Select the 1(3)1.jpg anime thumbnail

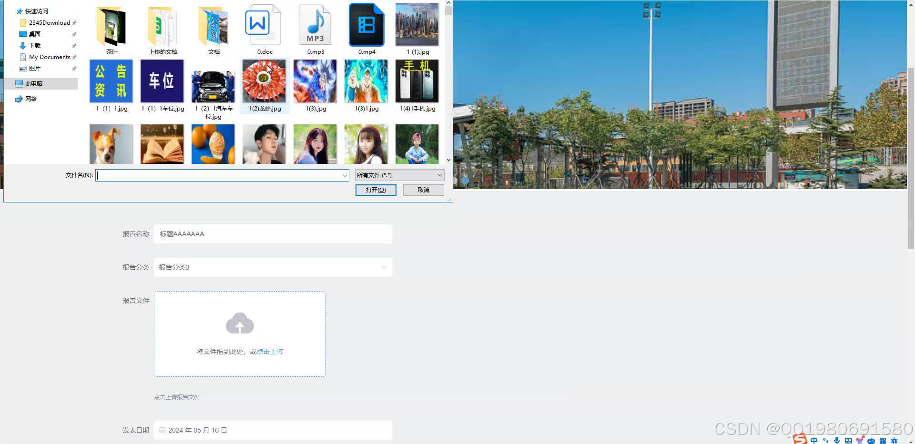[366, 81]
